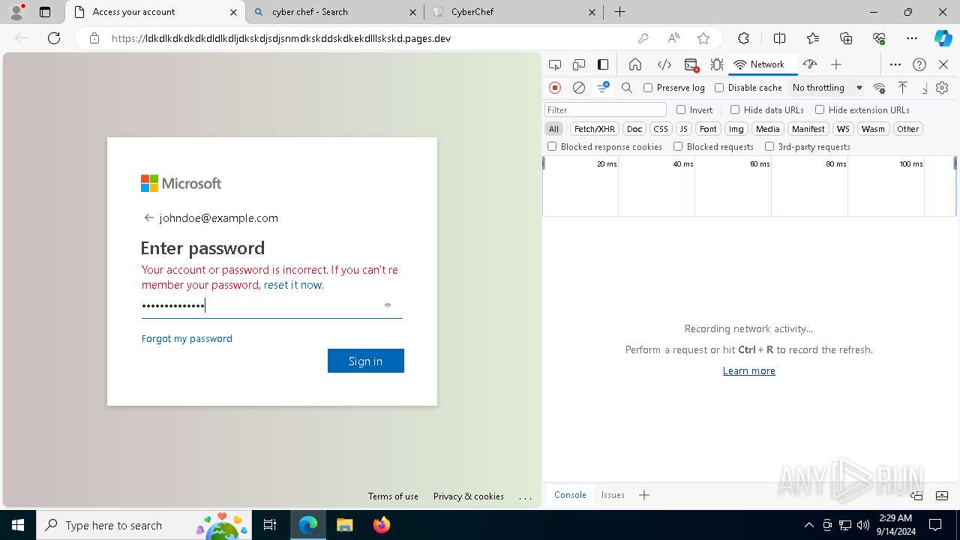Open network search magnifier icon

(627, 88)
